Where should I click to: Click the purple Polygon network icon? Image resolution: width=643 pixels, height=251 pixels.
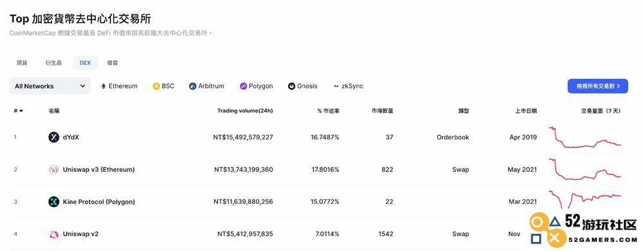(244, 86)
